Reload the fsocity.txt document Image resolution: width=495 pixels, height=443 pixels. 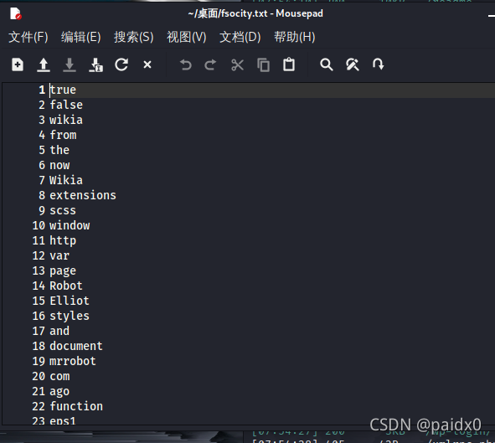[x=121, y=64]
